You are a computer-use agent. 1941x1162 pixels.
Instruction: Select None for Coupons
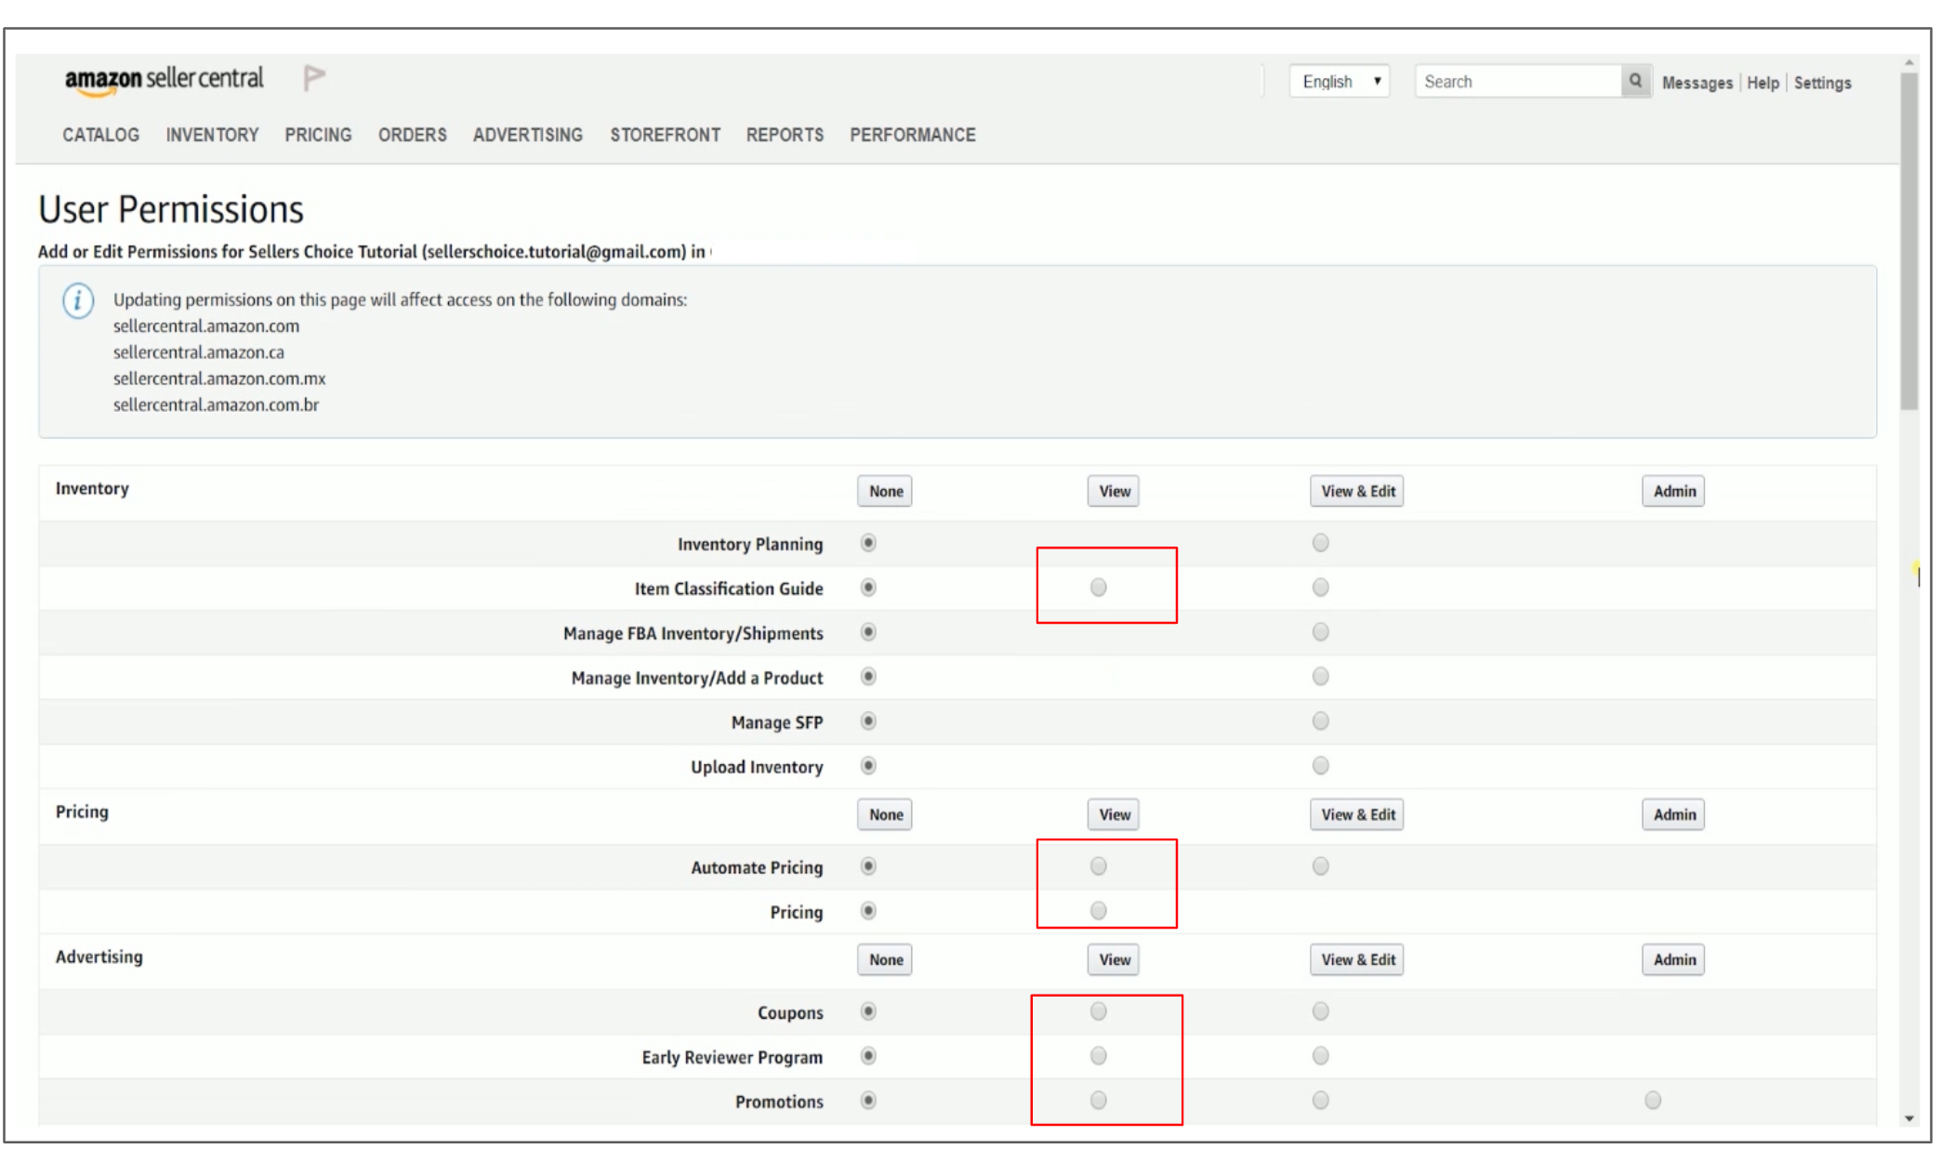tap(868, 1011)
